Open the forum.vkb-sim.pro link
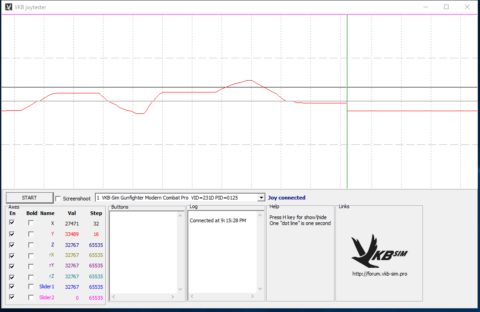Image resolution: width=480 pixels, height=312 pixels. click(x=379, y=274)
